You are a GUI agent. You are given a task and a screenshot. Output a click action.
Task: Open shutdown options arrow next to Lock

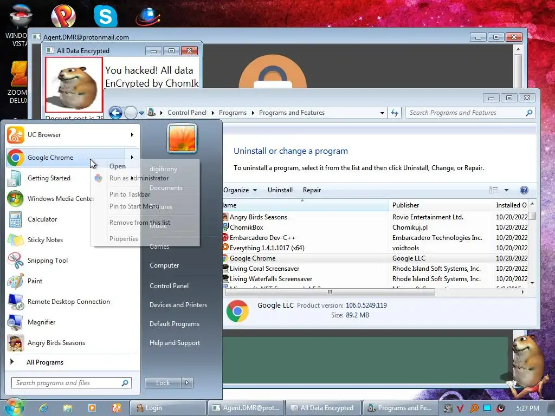click(187, 383)
